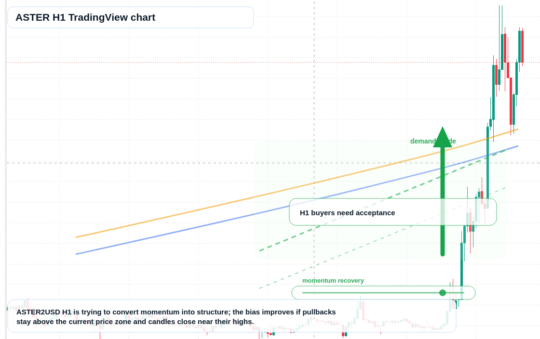Click the 'ASTER H1 TradingView chart' title text
The height and width of the screenshot is (339, 540).
click(x=85, y=17)
